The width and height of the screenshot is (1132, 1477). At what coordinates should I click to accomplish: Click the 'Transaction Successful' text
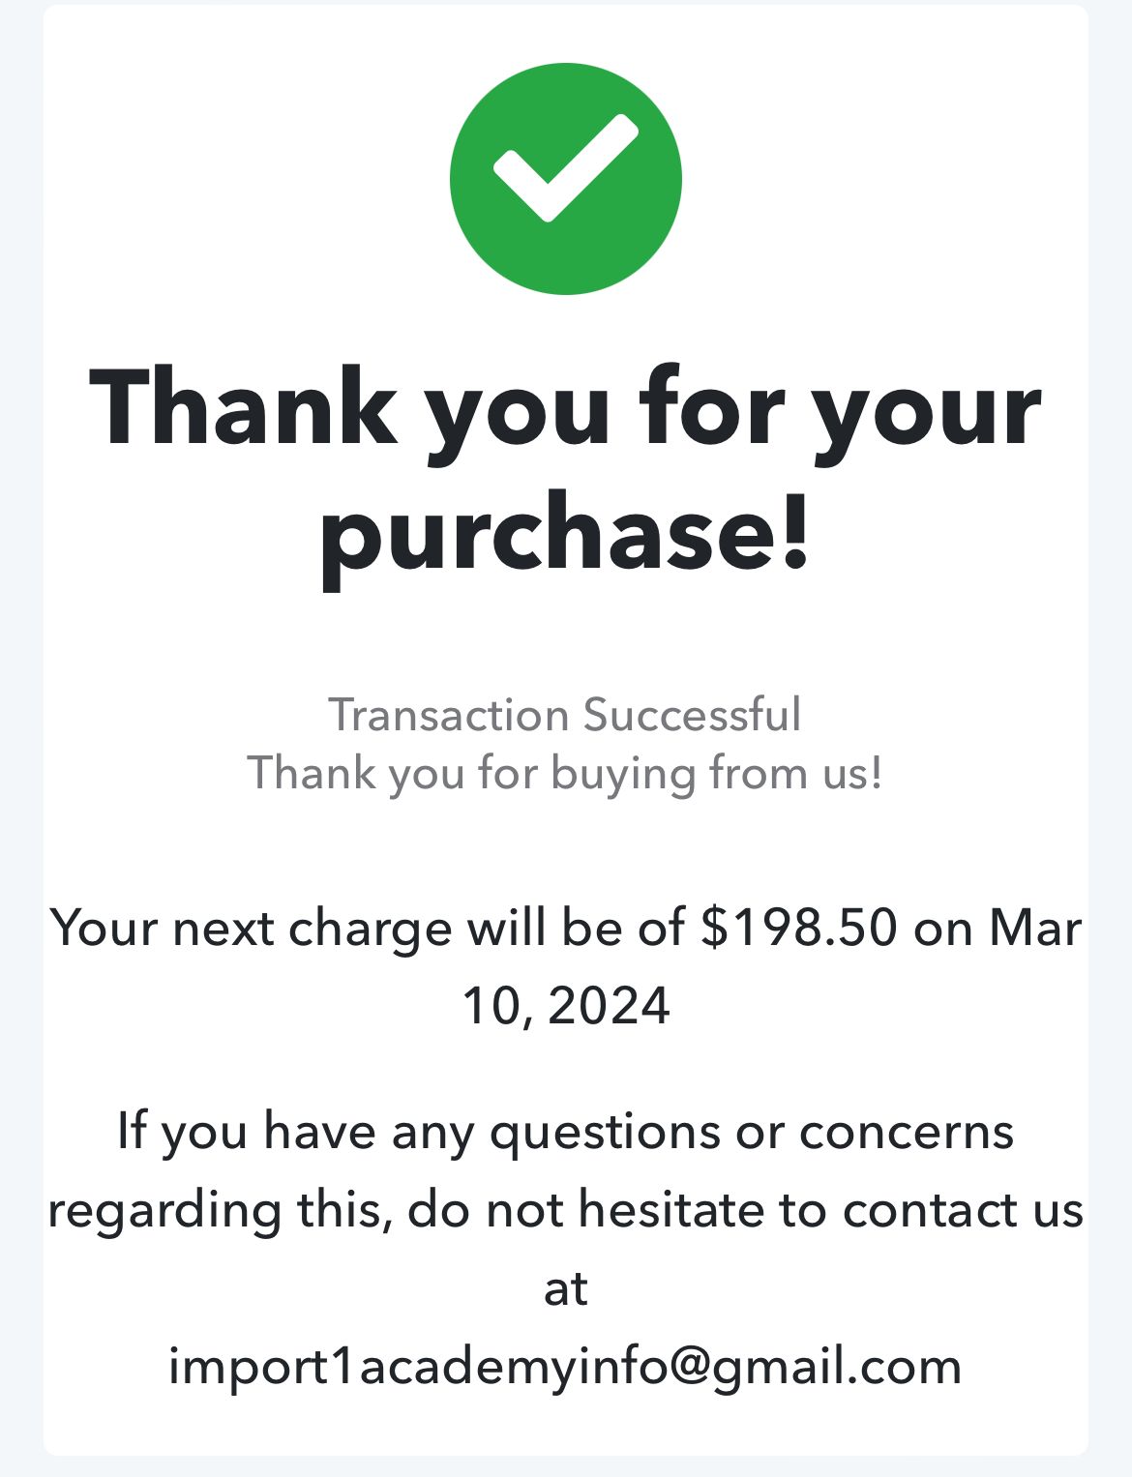coord(565,715)
